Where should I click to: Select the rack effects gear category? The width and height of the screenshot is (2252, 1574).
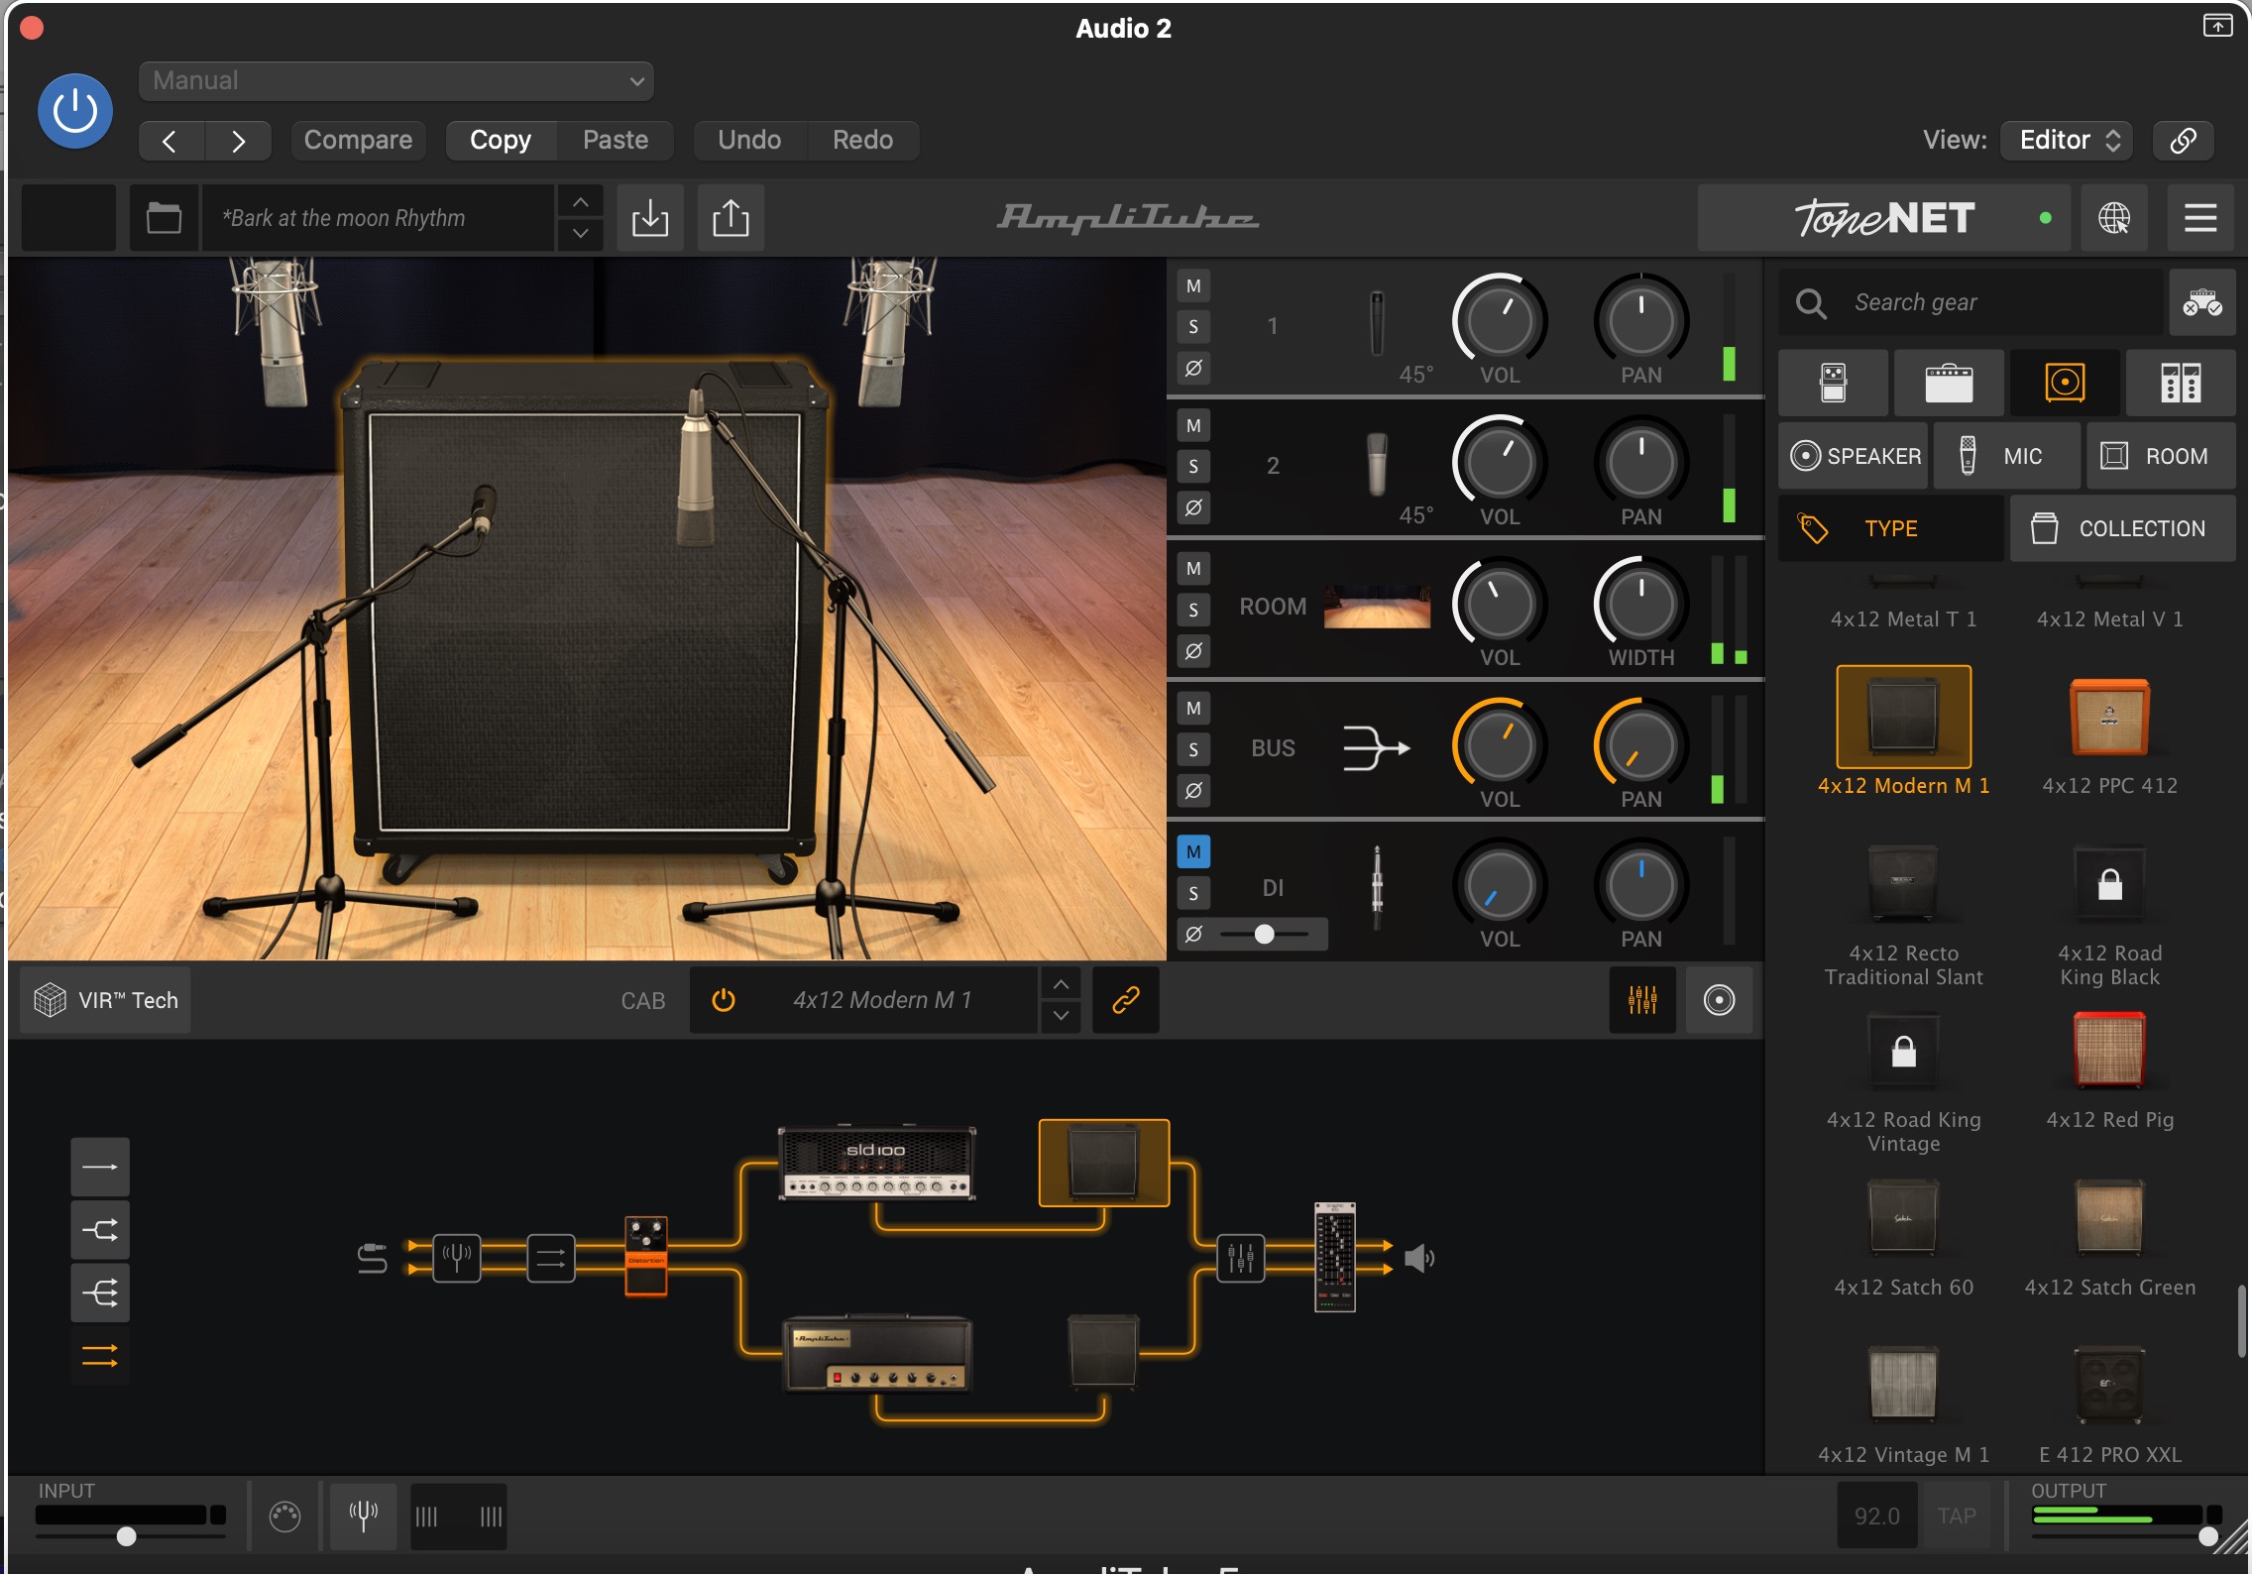[2181, 383]
